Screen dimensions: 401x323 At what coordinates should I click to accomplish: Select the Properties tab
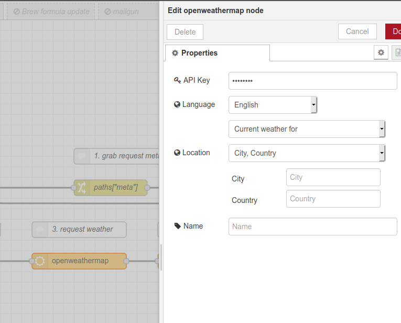[x=217, y=53]
